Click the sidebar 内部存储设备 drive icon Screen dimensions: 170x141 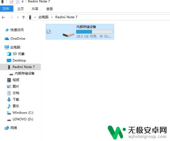point(11,74)
